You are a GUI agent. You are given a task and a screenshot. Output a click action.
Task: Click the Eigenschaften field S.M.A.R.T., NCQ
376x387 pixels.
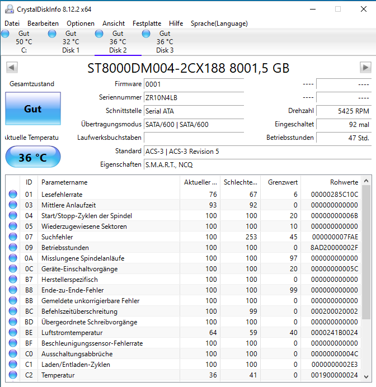click(257, 164)
